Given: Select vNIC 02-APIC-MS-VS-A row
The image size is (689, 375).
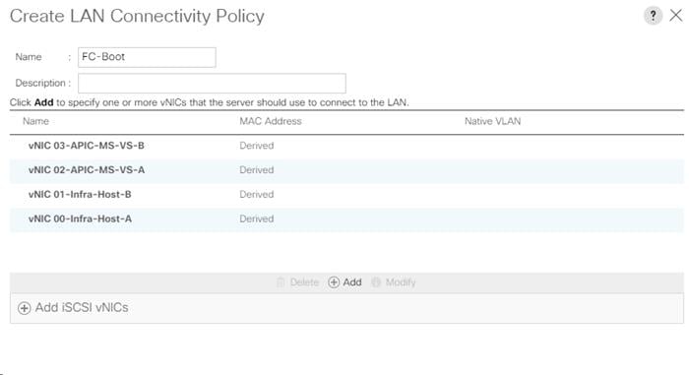Looking at the screenshot, I should pyautogui.click(x=346, y=170).
